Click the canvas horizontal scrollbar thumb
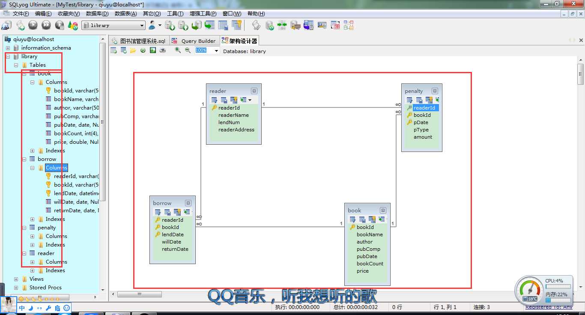The height and width of the screenshot is (315, 585). (x=140, y=294)
